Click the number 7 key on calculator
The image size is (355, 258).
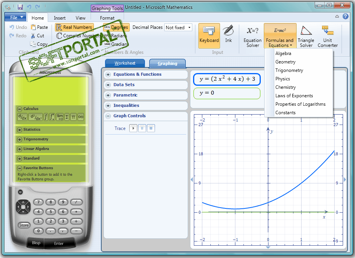click(x=38, y=202)
